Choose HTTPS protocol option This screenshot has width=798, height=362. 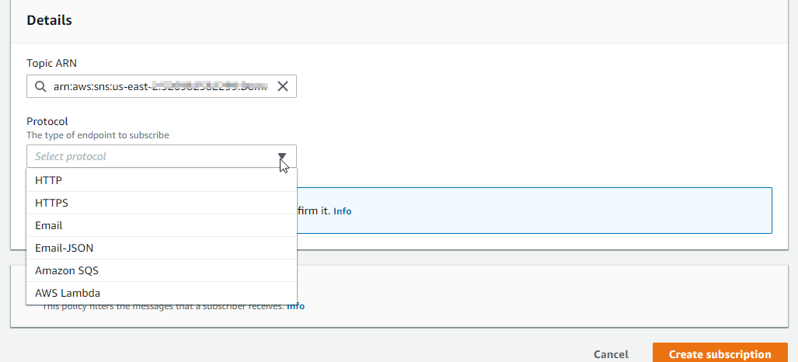coord(162,203)
